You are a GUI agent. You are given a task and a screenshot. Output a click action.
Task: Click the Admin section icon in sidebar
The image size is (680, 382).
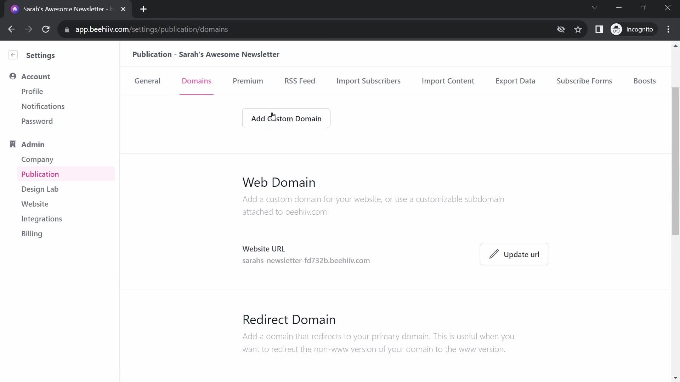[13, 144]
